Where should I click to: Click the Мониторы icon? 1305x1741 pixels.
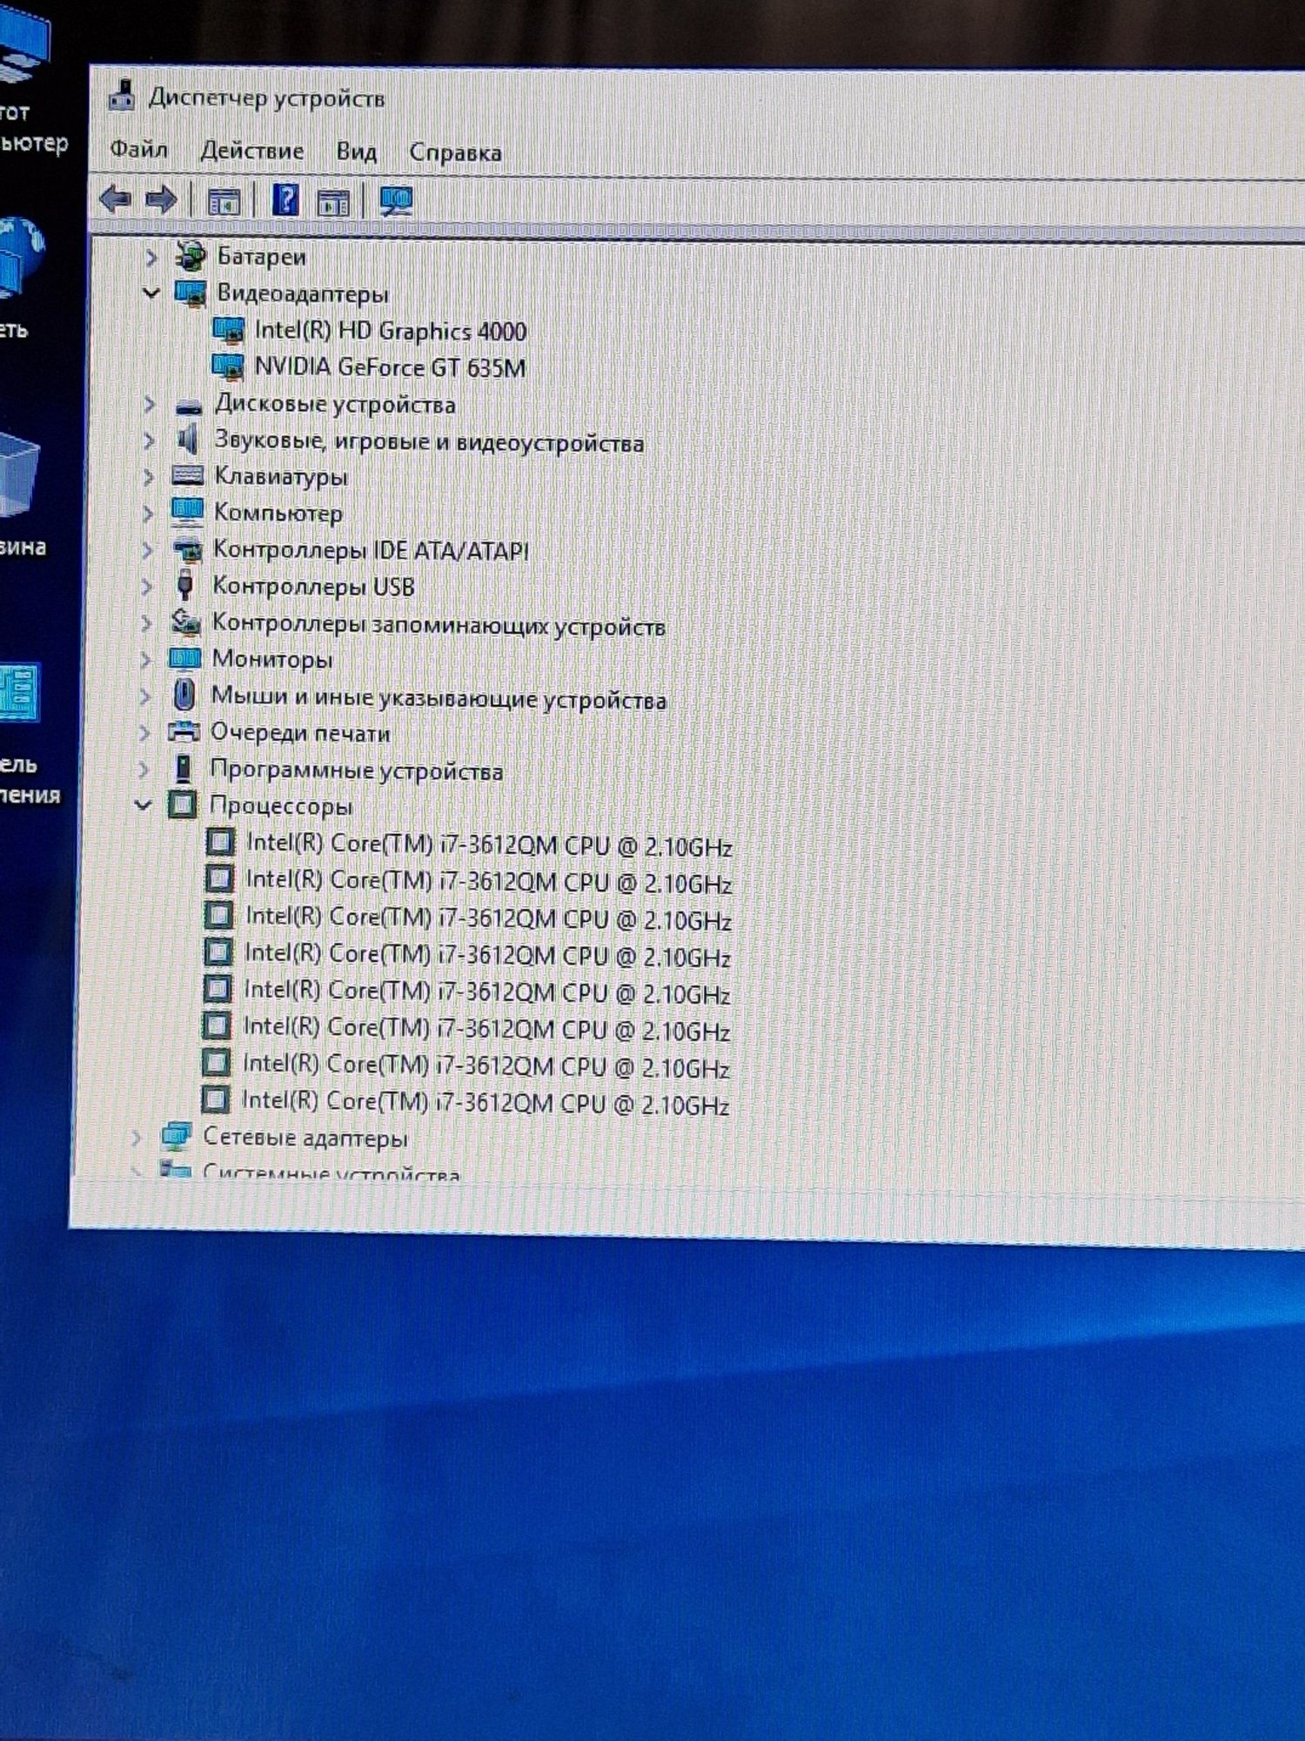[184, 659]
